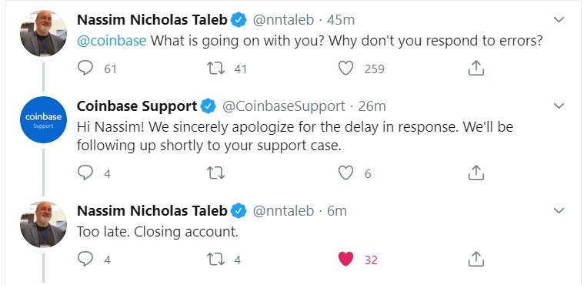Share the Coinbase Support tweet

[x=476, y=173]
